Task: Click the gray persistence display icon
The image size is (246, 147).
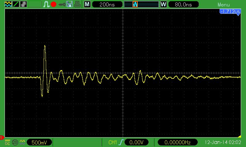Action: coord(23,4)
